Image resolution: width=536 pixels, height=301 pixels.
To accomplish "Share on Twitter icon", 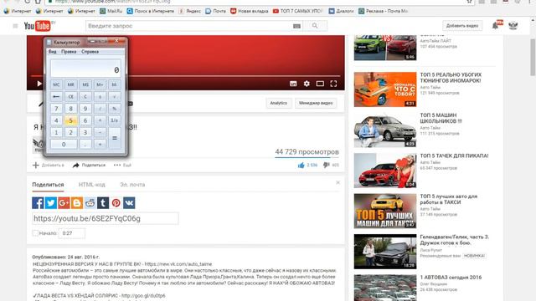I will pyautogui.click(x=51, y=202).
